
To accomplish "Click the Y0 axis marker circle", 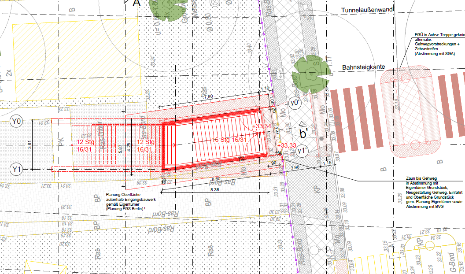I will coord(17,121).
